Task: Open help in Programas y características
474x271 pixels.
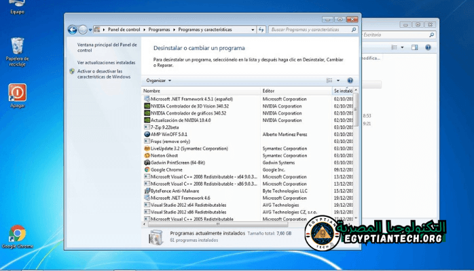Action: pos(350,81)
